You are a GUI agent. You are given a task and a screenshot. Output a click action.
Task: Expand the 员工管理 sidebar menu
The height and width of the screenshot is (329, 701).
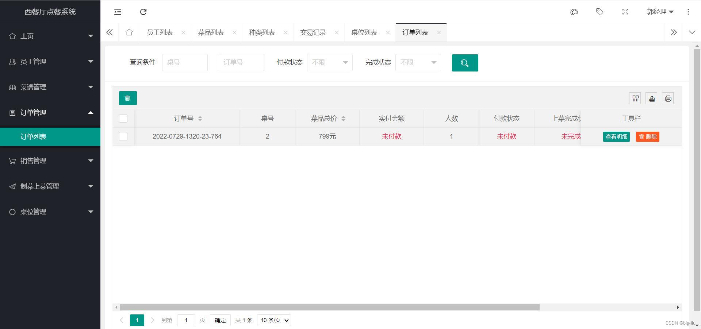click(x=50, y=61)
